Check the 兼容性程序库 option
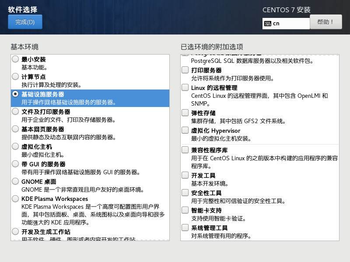 click(185, 150)
